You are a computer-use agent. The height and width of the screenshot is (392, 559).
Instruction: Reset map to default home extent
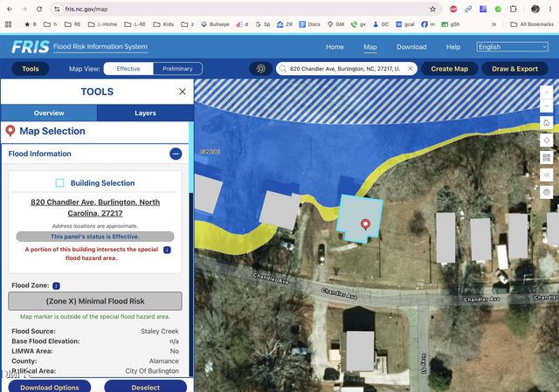pyautogui.click(x=547, y=123)
